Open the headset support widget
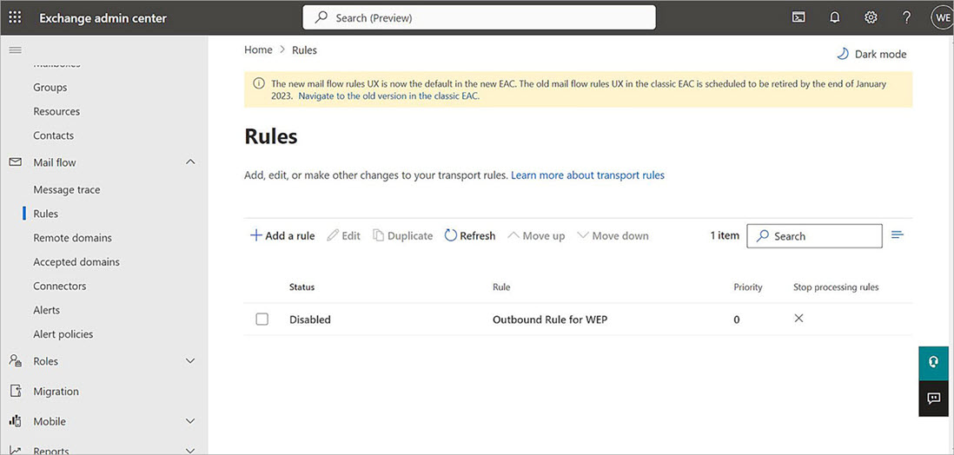This screenshot has width=954, height=455. (x=933, y=362)
